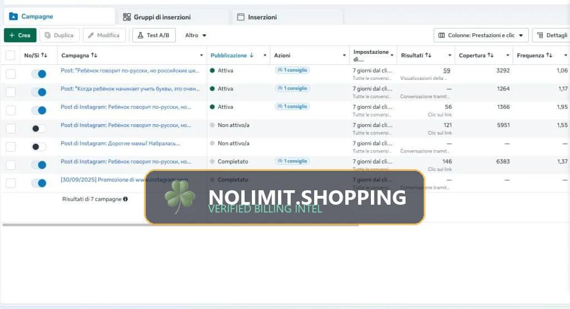Open Azioni column options arrow

pyautogui.click(x=344, y=55)
